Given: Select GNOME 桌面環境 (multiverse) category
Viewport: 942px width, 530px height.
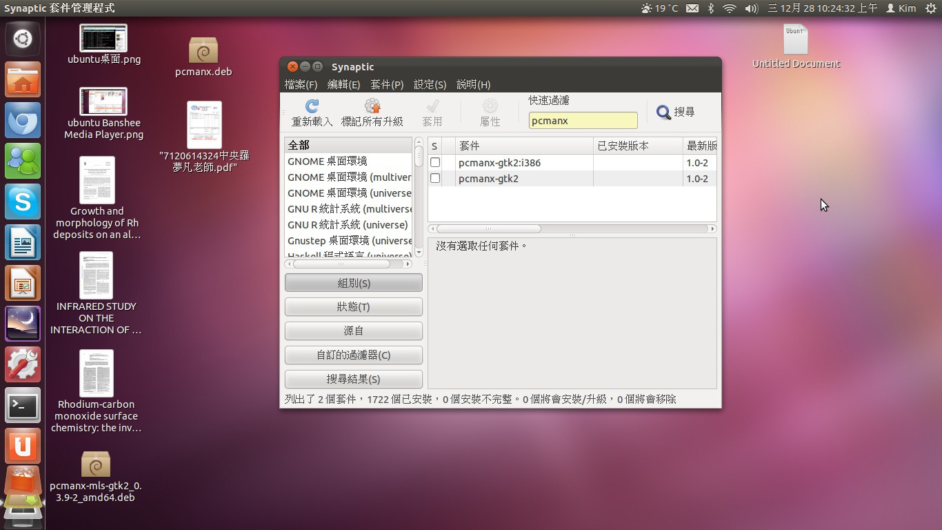Looking at the screenshot, I should 348,177.
